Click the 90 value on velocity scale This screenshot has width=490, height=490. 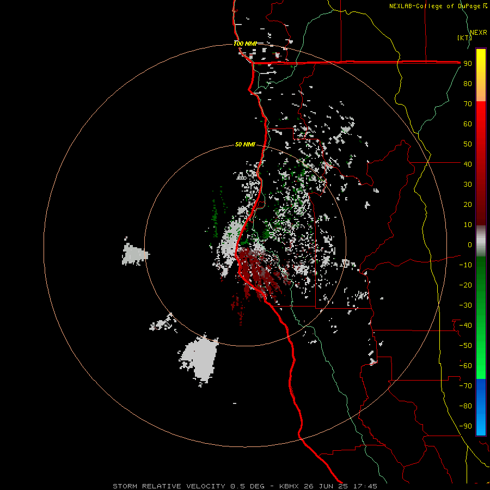[468, 64]
